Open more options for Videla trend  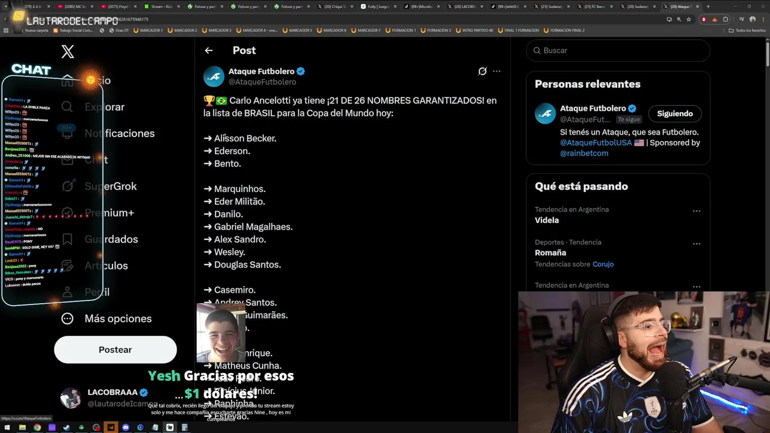697,211
